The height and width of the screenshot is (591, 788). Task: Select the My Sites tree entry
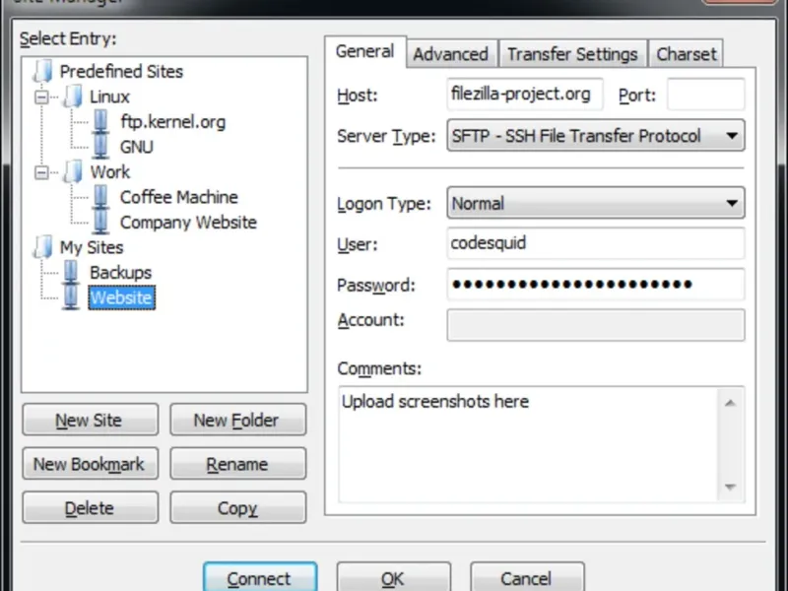pos(92,247)
